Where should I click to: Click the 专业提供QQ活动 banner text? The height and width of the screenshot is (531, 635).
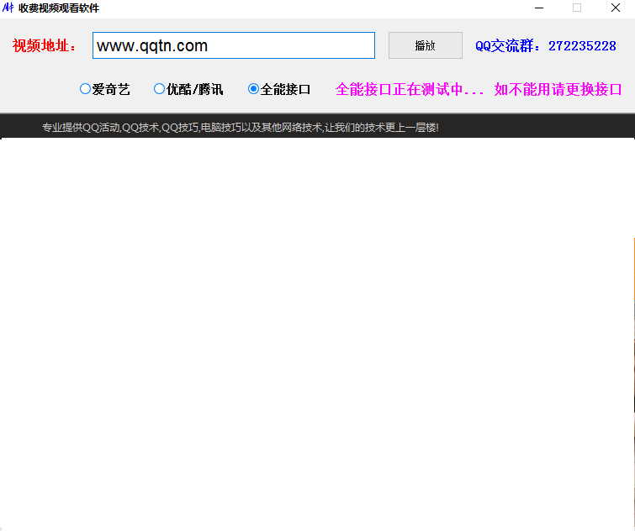click(241, 128)
